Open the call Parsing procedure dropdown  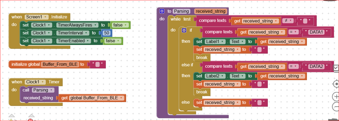point(52,90)
